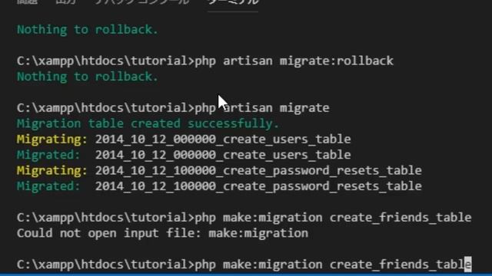
Task: Click 'Could not open input file: make:migration' error
Action: tap(162, 233)
